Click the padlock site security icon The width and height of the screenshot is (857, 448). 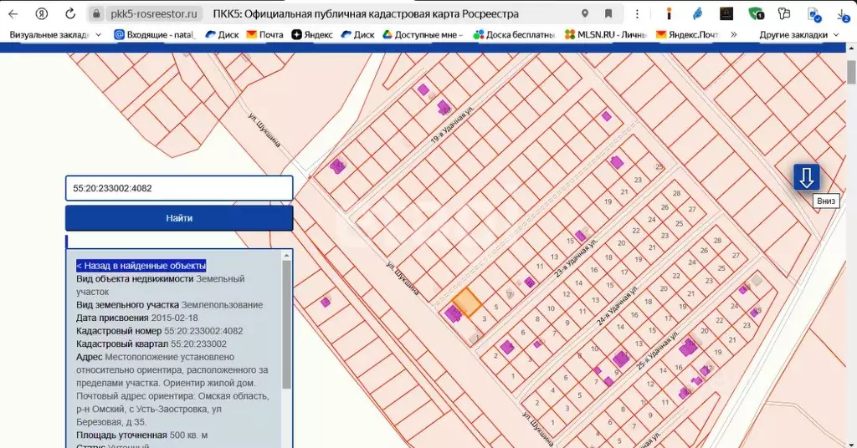97,14
